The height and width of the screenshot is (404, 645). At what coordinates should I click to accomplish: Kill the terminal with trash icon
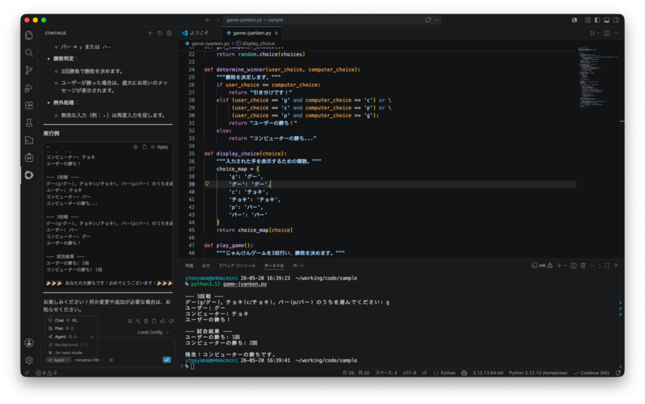click(x=583, y=266)
